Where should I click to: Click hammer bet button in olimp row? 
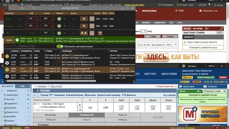point(84,19)
